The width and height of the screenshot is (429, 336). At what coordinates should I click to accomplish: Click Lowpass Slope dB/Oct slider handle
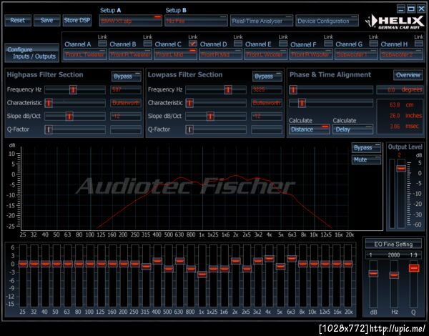[x=210, y=117]
